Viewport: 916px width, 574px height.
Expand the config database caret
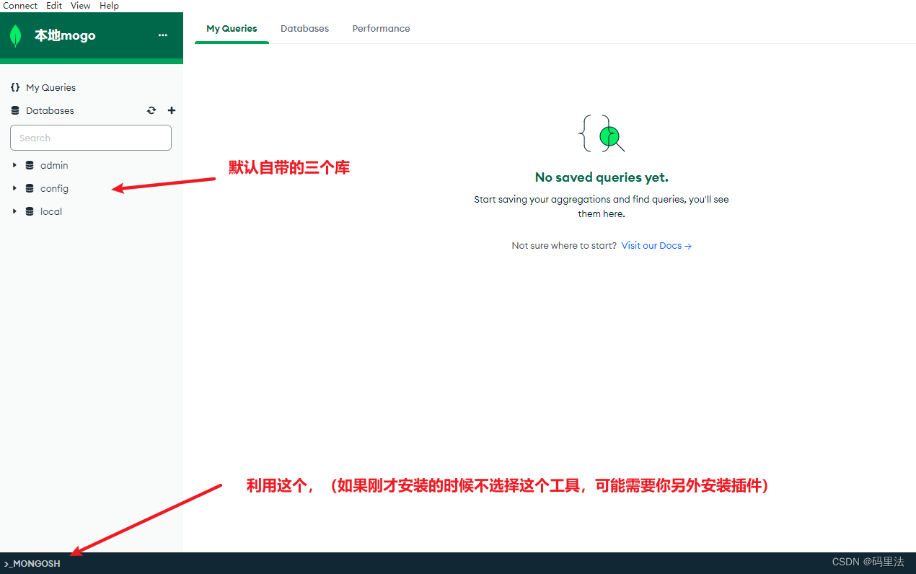[x=14, y=188]
